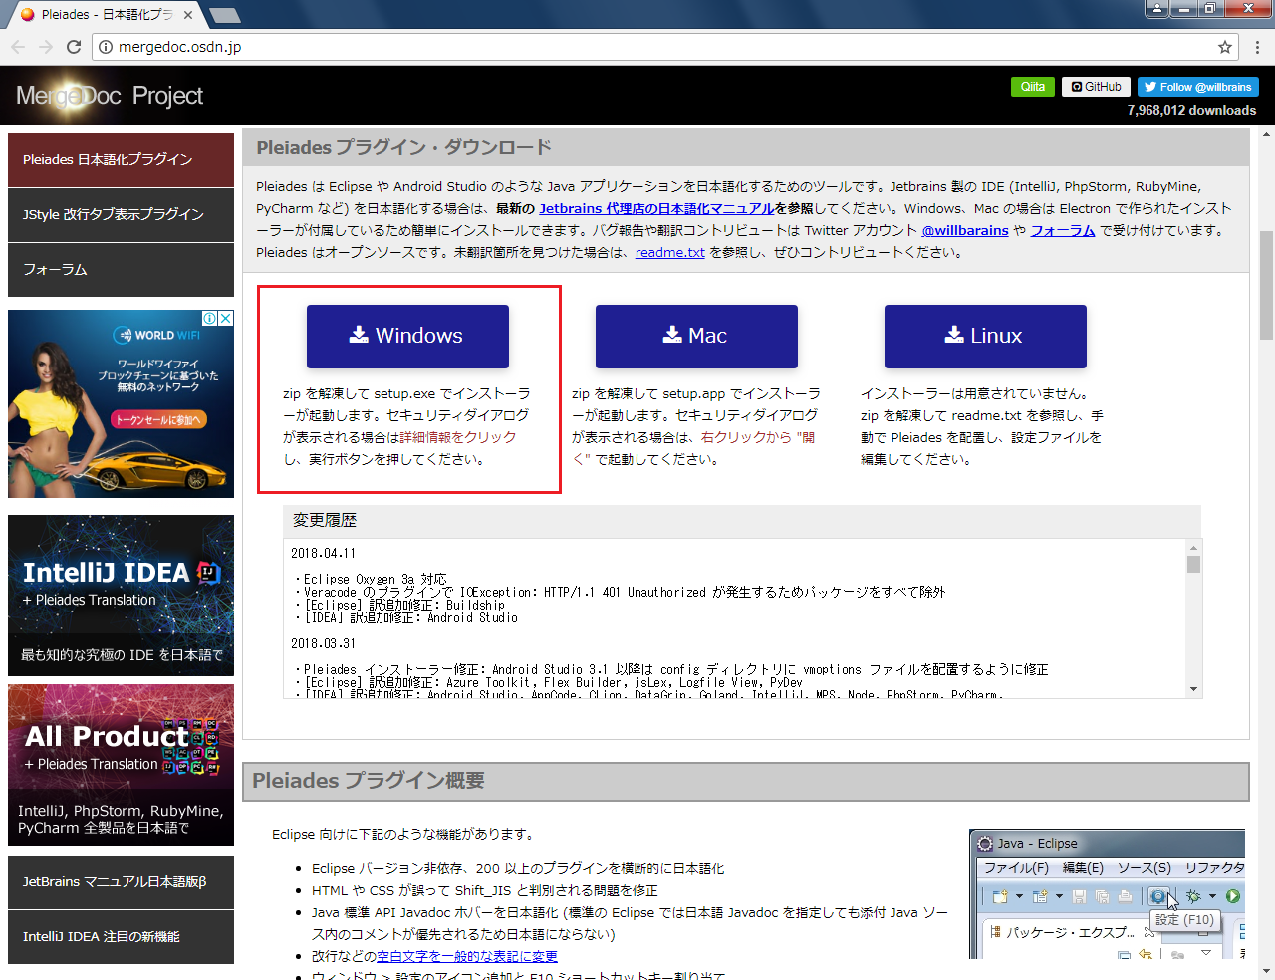Click the changelog scrollbar thumb
The width and height of the screenshot is (1275, 980).
(1193, 565)
